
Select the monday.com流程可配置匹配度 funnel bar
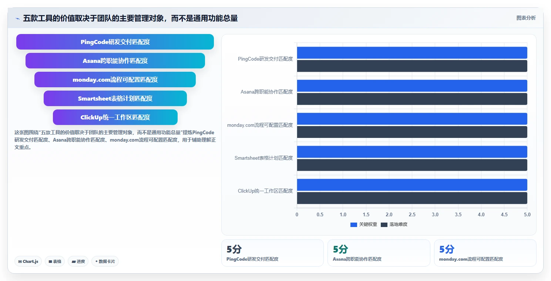pyautogui.click(x=115, y=79)
